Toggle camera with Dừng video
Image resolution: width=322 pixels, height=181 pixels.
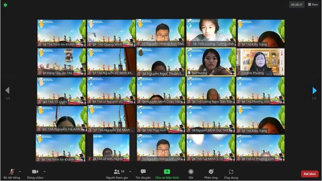point(35,172)
